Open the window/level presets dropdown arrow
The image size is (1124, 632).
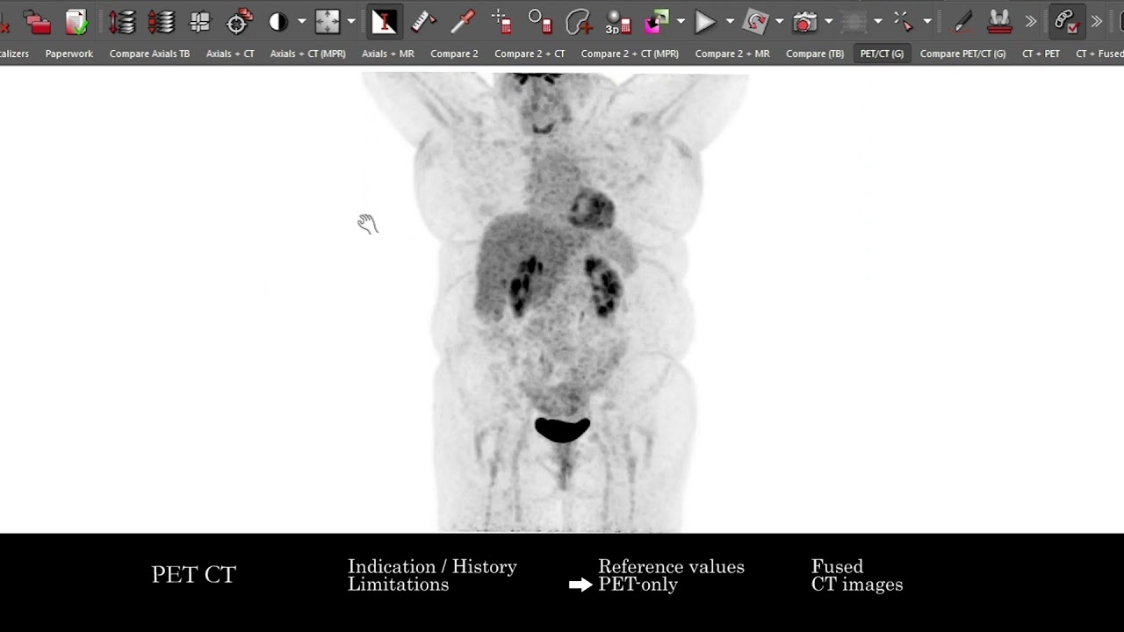(x=302, y=22)
